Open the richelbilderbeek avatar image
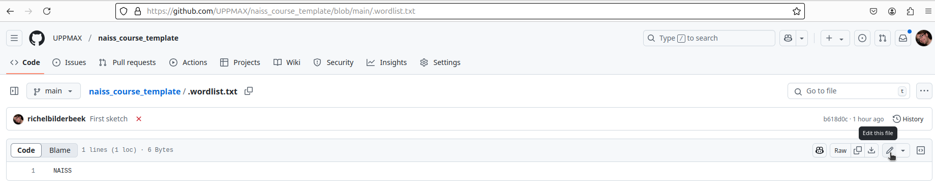The image size is (935, 196). [x=18, y=119]
